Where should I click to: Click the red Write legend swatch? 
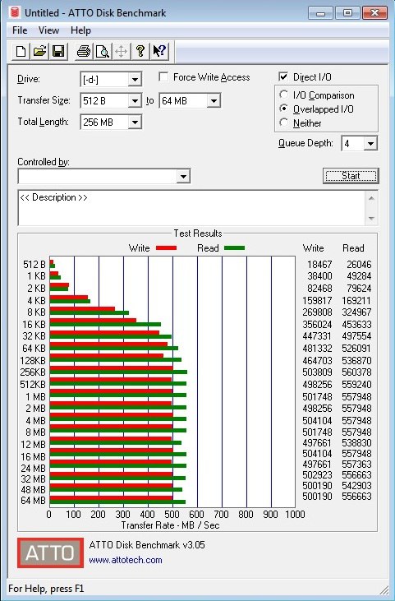(167, 248)
